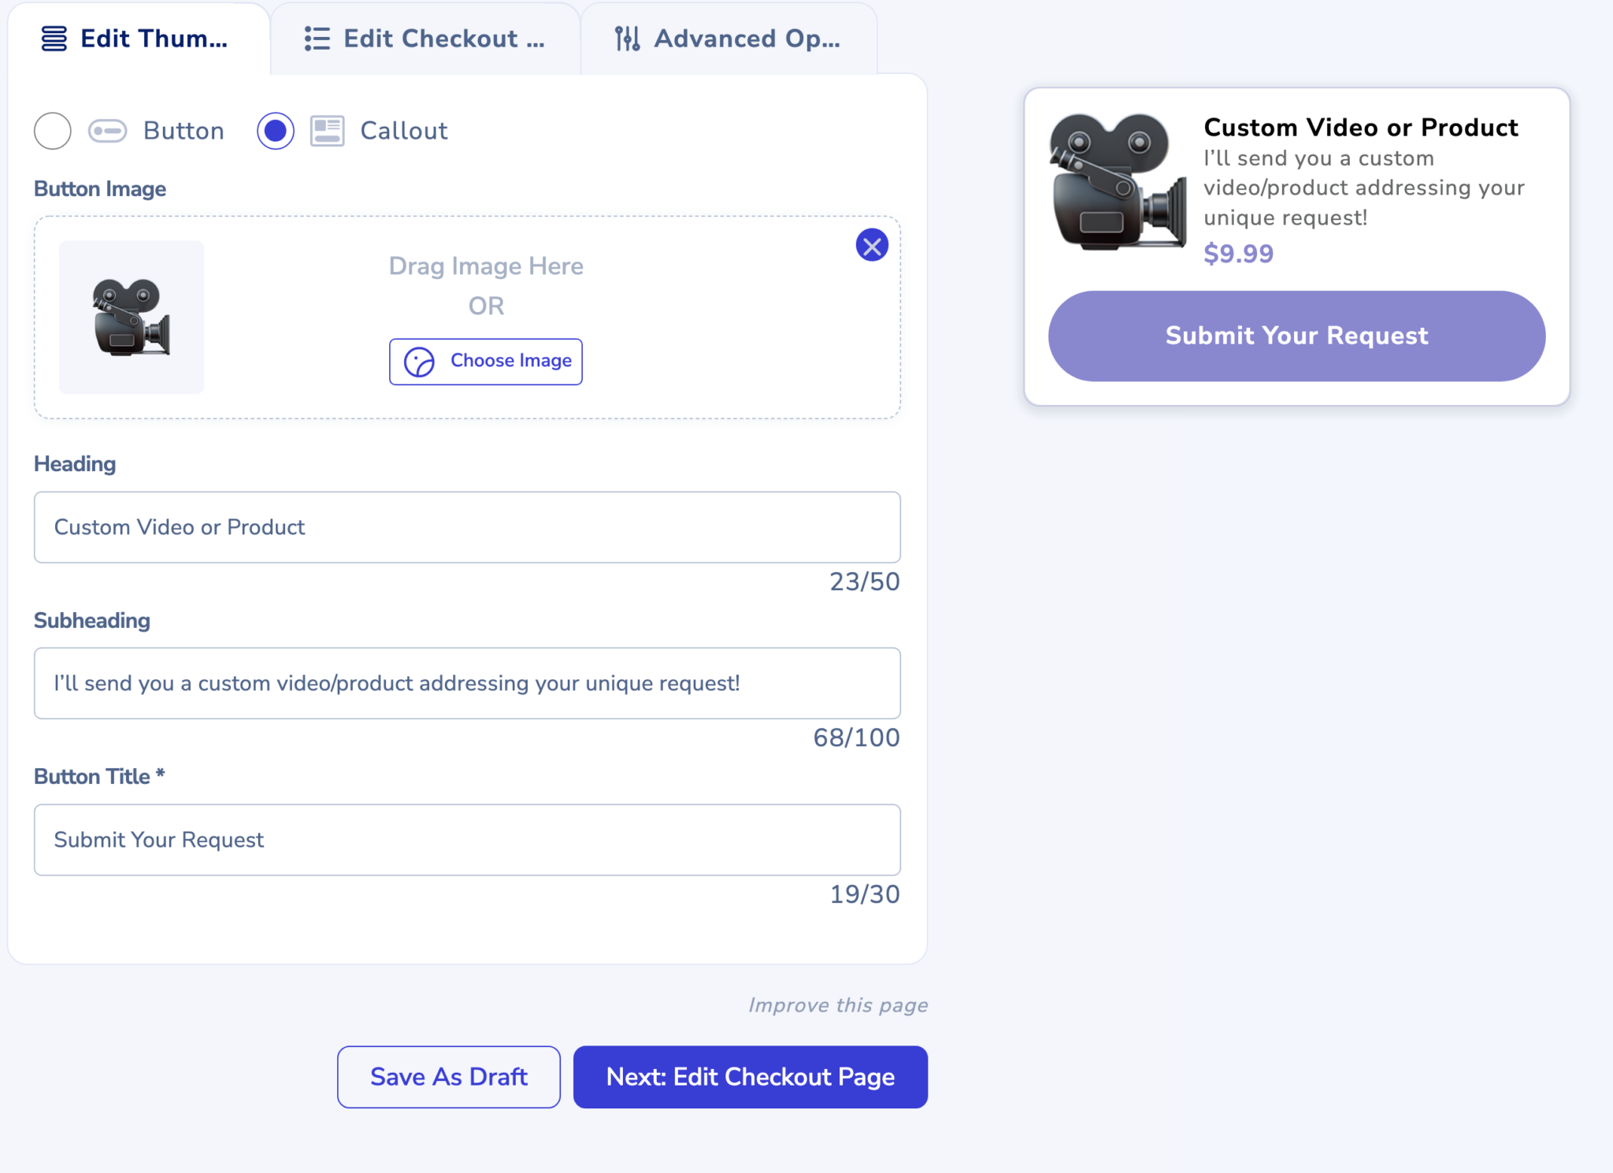Click inside the Heading text field
The image size is (1613, 1173).
click(x=466, y=527)
